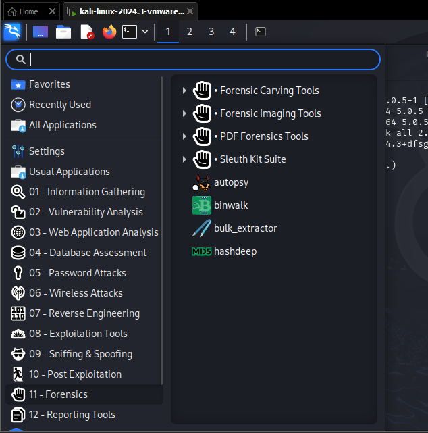Click the Sniffing & Spoofing spy icon
This screenshot has height=433, width=428.
click(x=18, y=354)
